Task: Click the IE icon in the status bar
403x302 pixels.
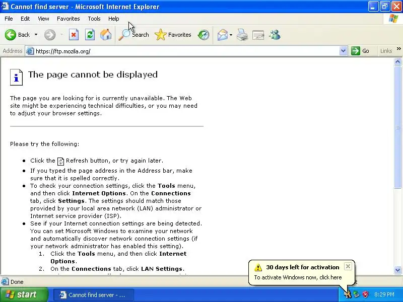Action: click(x=5, y=282)
